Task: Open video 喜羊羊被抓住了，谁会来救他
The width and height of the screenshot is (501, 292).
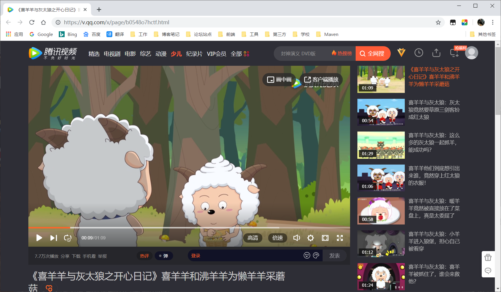Action: click(x=434, y=274)
